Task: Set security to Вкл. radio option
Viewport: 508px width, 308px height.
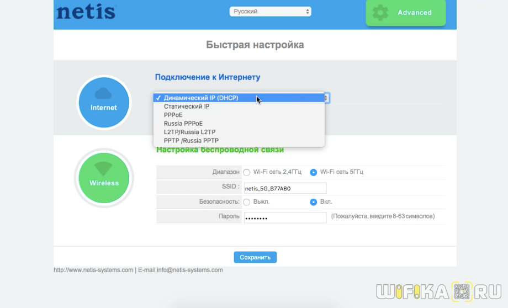Action: [314, 202]
